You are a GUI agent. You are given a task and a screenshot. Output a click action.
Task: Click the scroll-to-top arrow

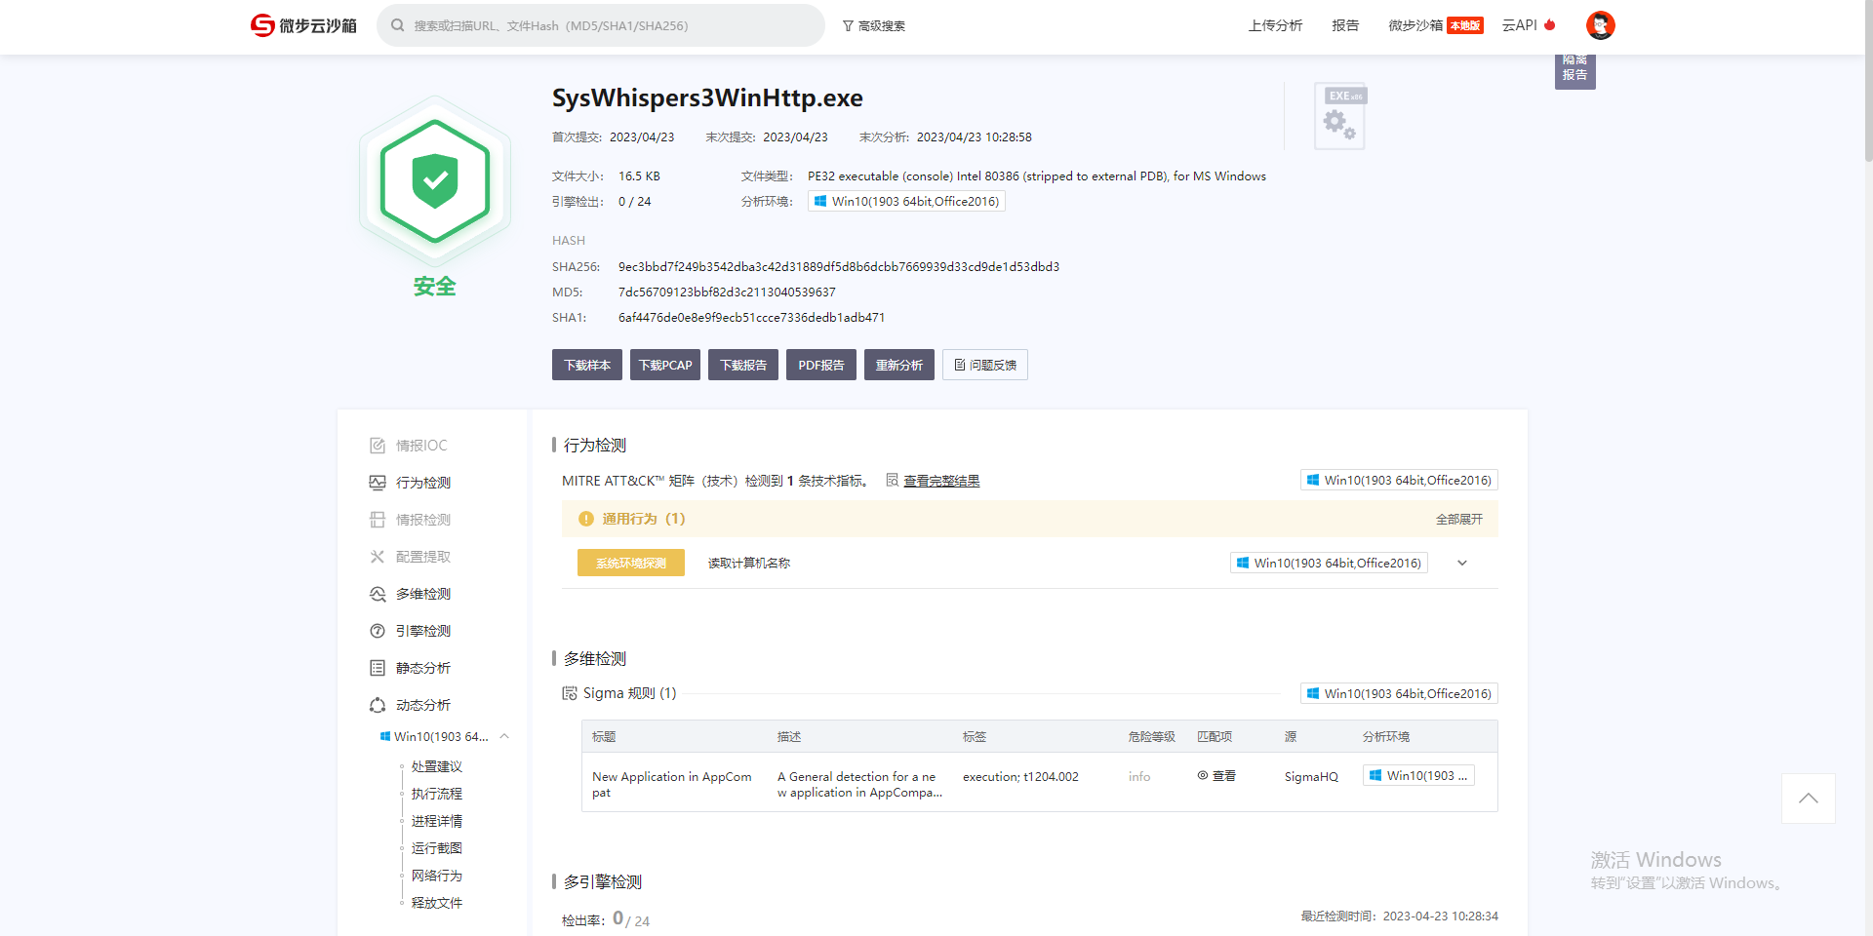[1808, 798]
